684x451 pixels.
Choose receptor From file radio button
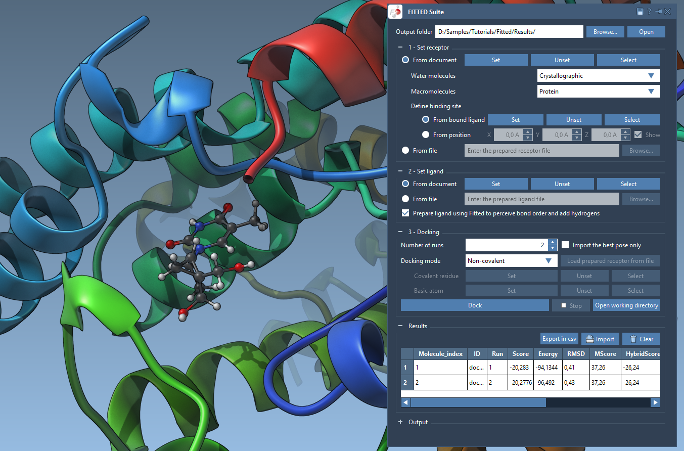click(x=405, y=150)
